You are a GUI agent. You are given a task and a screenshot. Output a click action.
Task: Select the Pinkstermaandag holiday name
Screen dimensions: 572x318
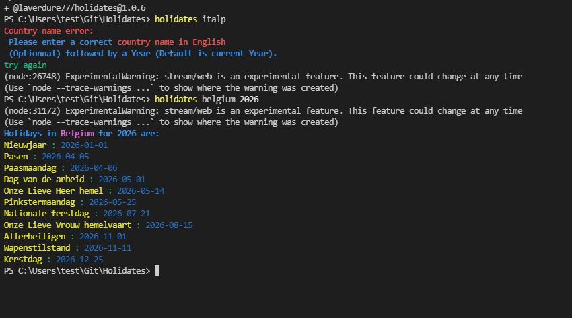pos(40,202)
